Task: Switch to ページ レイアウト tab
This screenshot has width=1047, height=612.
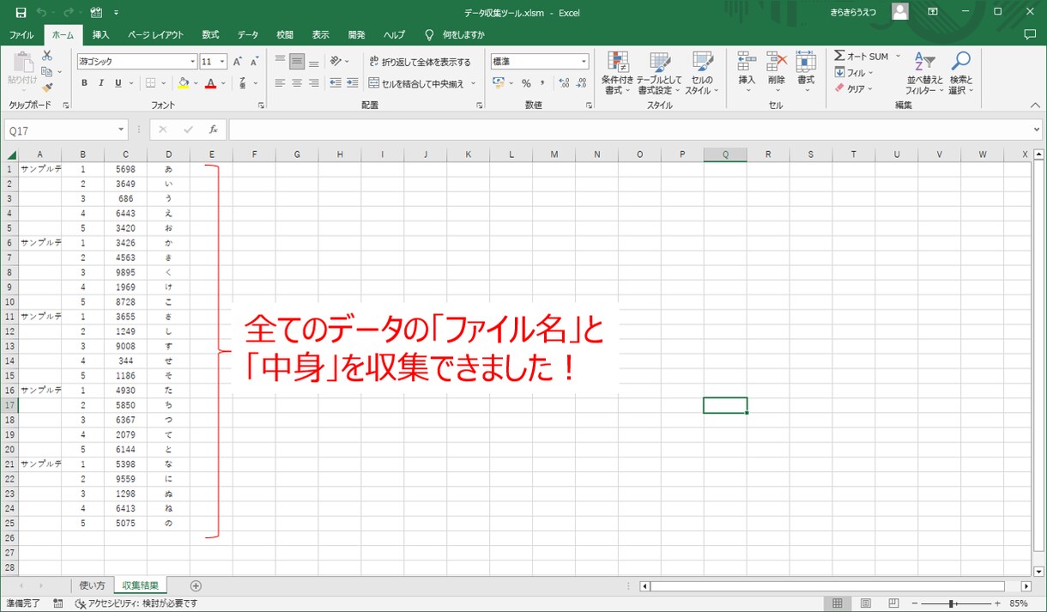Action: coord(155,35)
